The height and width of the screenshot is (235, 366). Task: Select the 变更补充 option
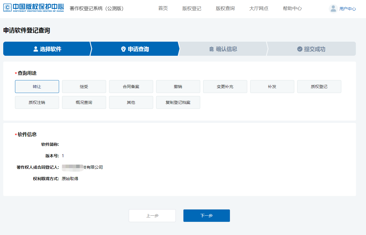225,87
